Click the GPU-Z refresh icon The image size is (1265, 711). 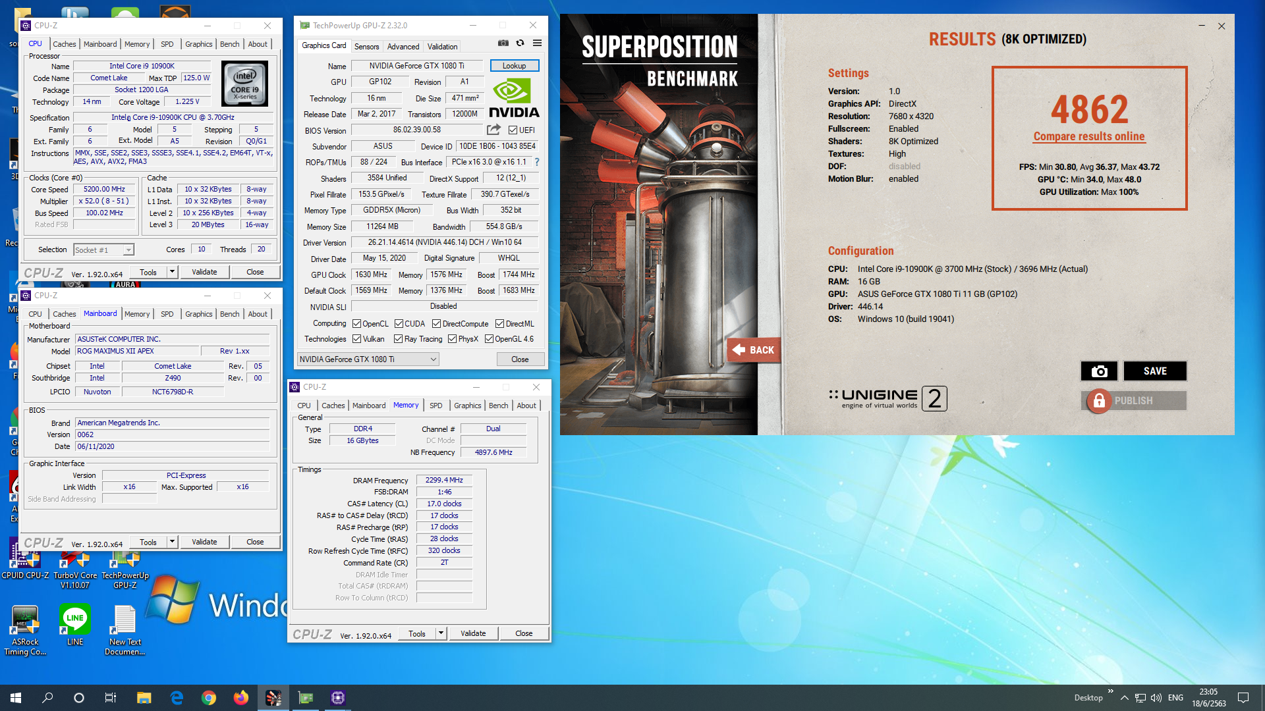click(x=520, y=43)
